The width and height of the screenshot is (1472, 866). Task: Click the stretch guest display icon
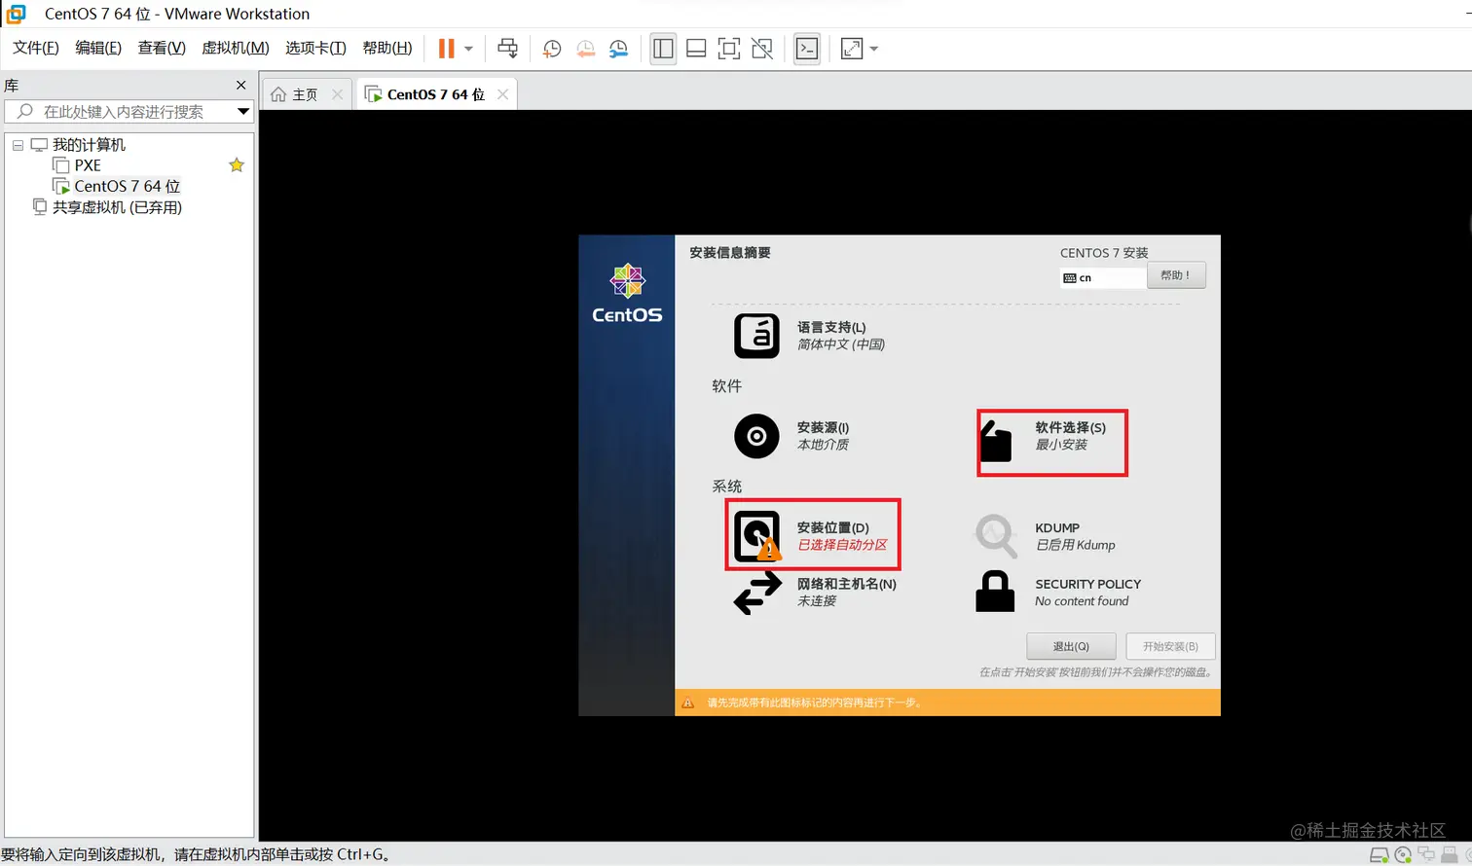click(x=852, y=49)
